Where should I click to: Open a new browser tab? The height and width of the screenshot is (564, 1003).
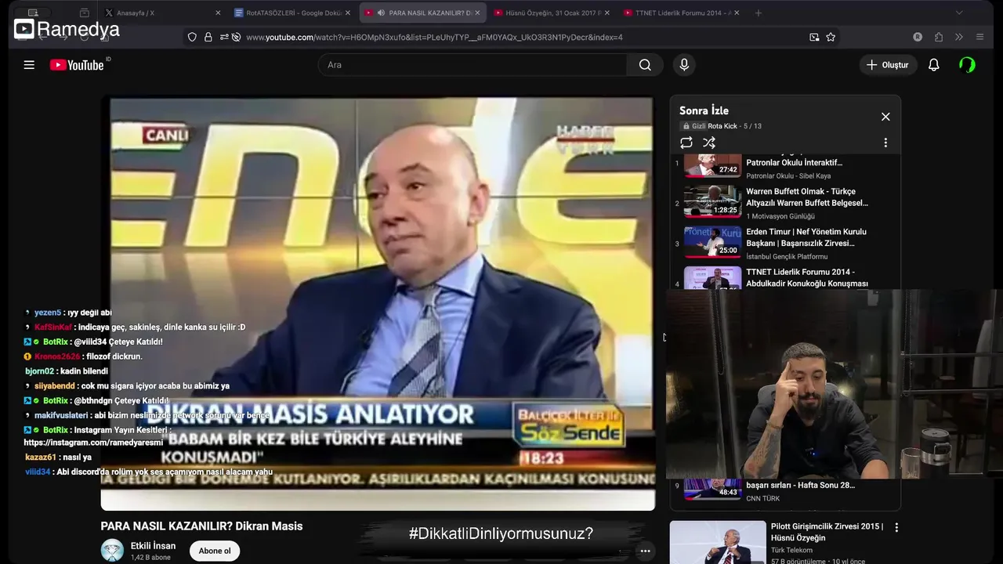pyautogui.click(x=758, y=13)
